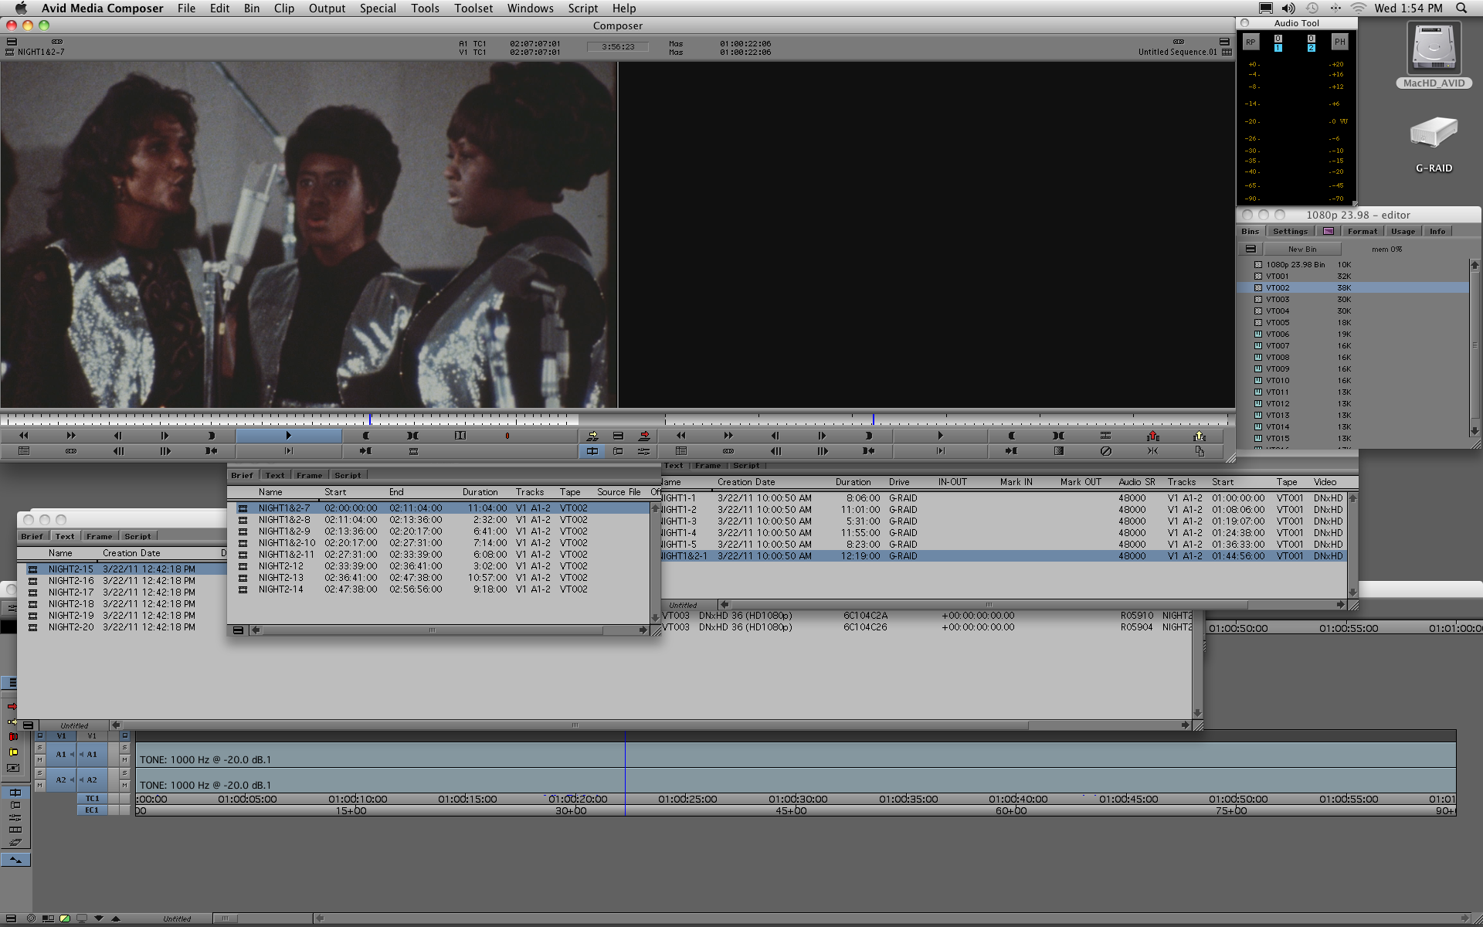Open the VT005 bin in project list
This screenshot has height=927, width=1483.
coord(1277,323)
